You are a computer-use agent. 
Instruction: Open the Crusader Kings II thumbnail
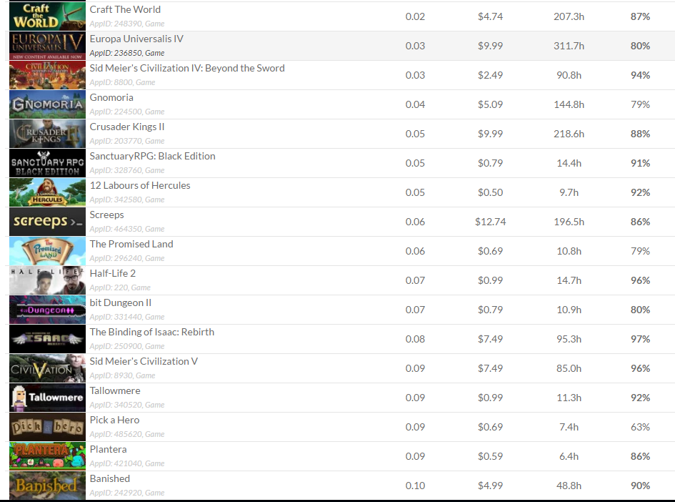[x=47, y=134]
